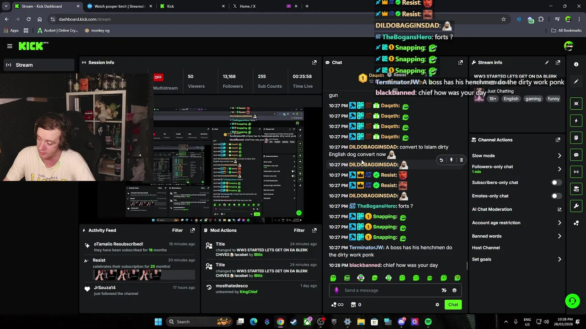The width and height of the screenshot is (586, 329).
Task: Delete the hovered chat message with trash icon
Action: click(461, 160)
